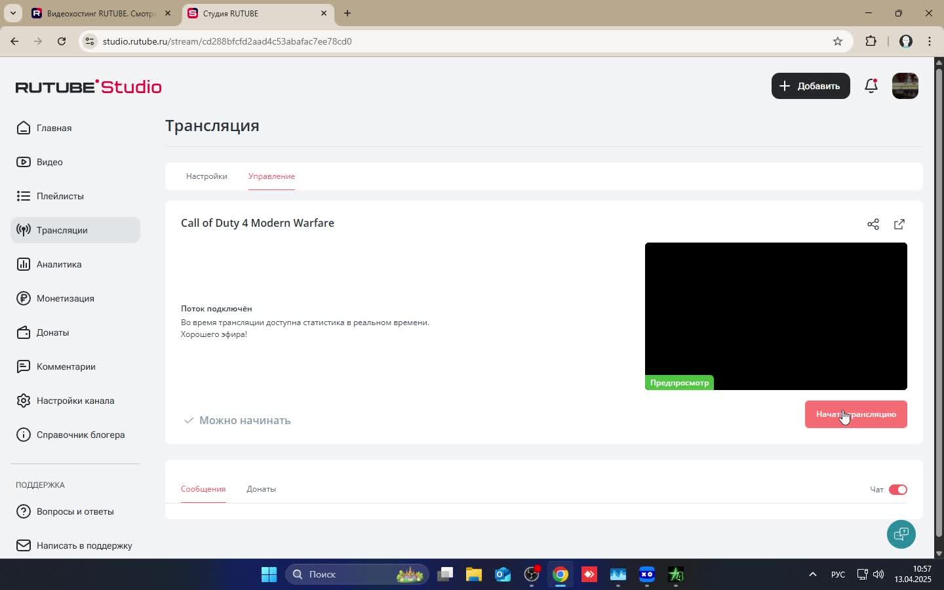View site information icon in address bar
944x590 pixels.
tap(90, 41)
